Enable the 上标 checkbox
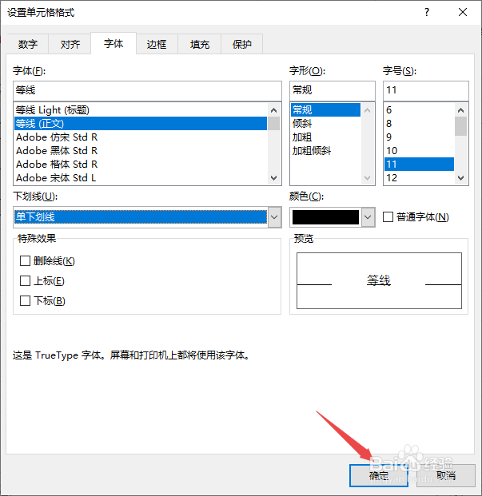This screenshot has height=496, width=482. pyautogui.click(x=25, y=281)
